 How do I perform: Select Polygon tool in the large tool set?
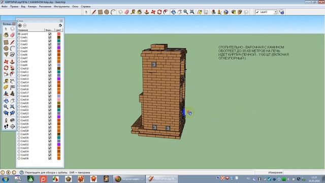pyautogui.click(x=6, y=54)
